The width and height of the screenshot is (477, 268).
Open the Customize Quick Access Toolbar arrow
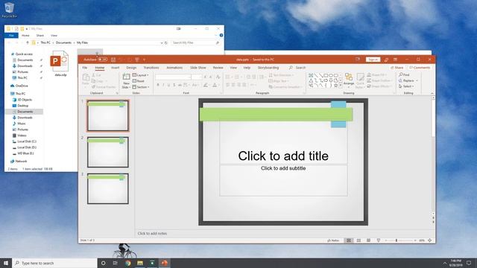[144, 60]
